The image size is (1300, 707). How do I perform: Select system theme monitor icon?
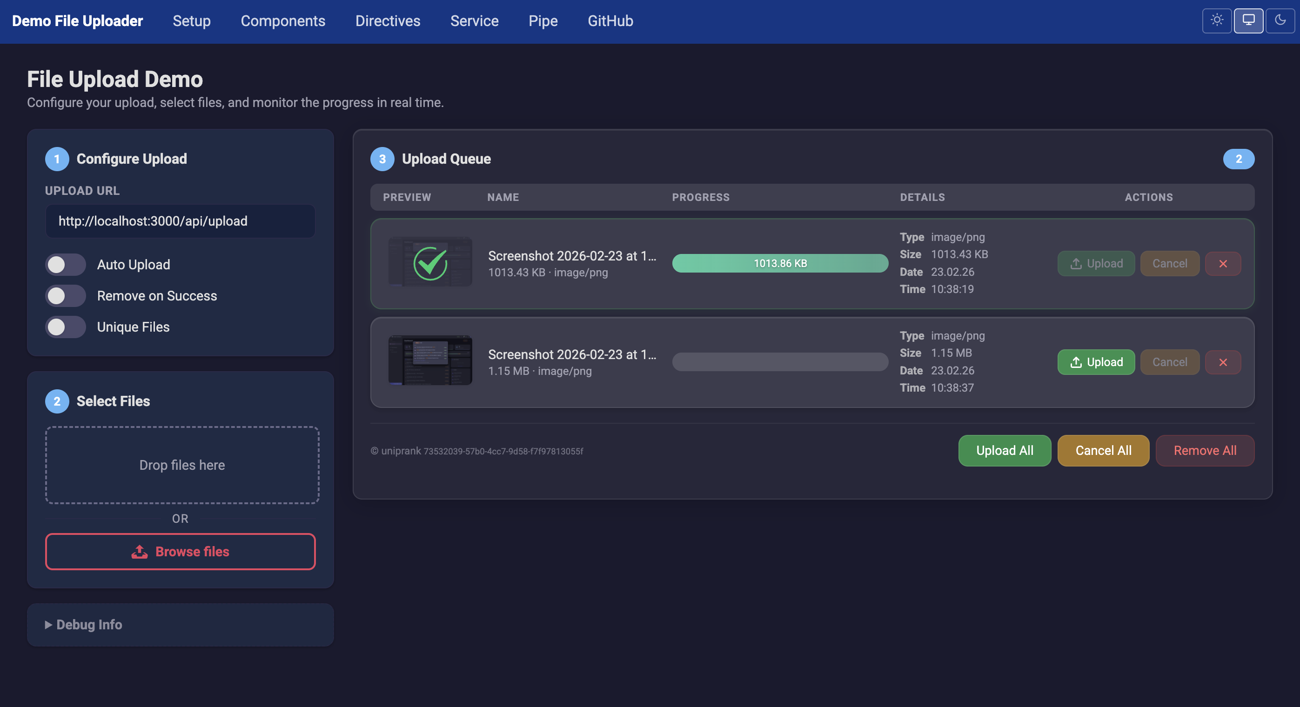[1248, 20]
